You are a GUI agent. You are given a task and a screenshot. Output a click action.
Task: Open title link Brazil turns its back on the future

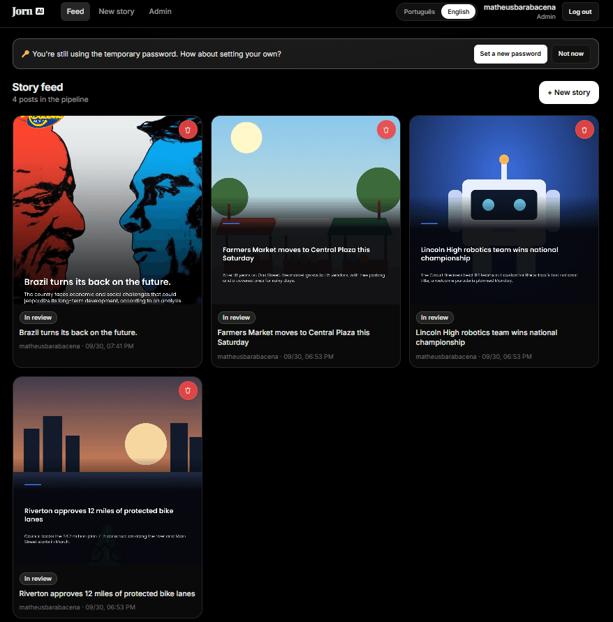click(78, 333)
